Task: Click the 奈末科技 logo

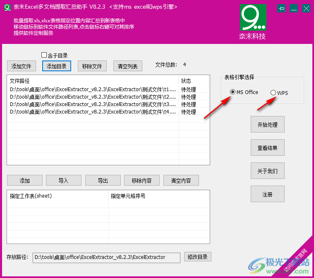Action: click(253, 22)
